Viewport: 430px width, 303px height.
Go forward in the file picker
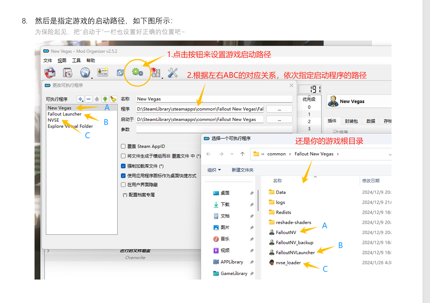[x=221, y=154]
